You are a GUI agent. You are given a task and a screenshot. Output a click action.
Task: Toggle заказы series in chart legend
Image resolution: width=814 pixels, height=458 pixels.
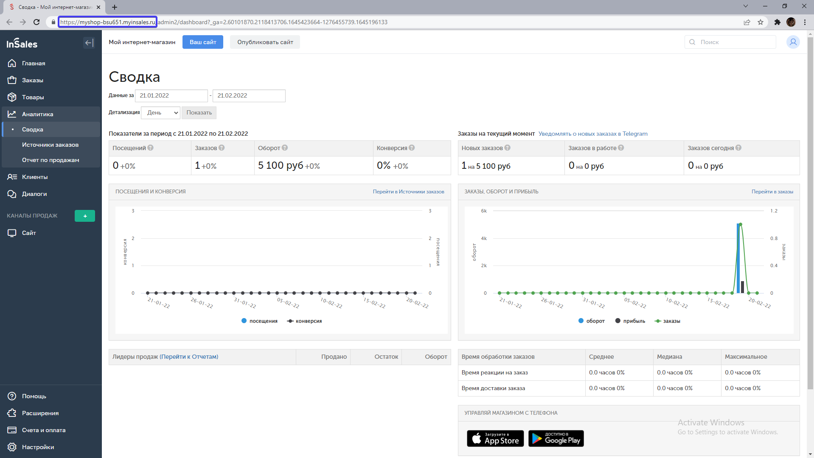pyautogui.click(x=667, y=321)
